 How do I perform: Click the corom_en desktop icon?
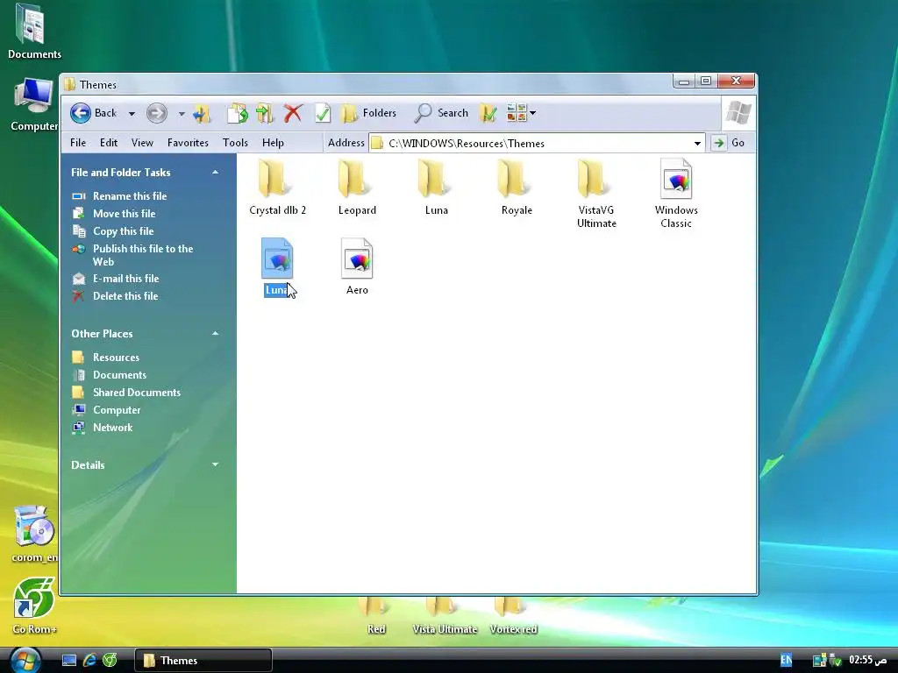[x=34, y=535]
